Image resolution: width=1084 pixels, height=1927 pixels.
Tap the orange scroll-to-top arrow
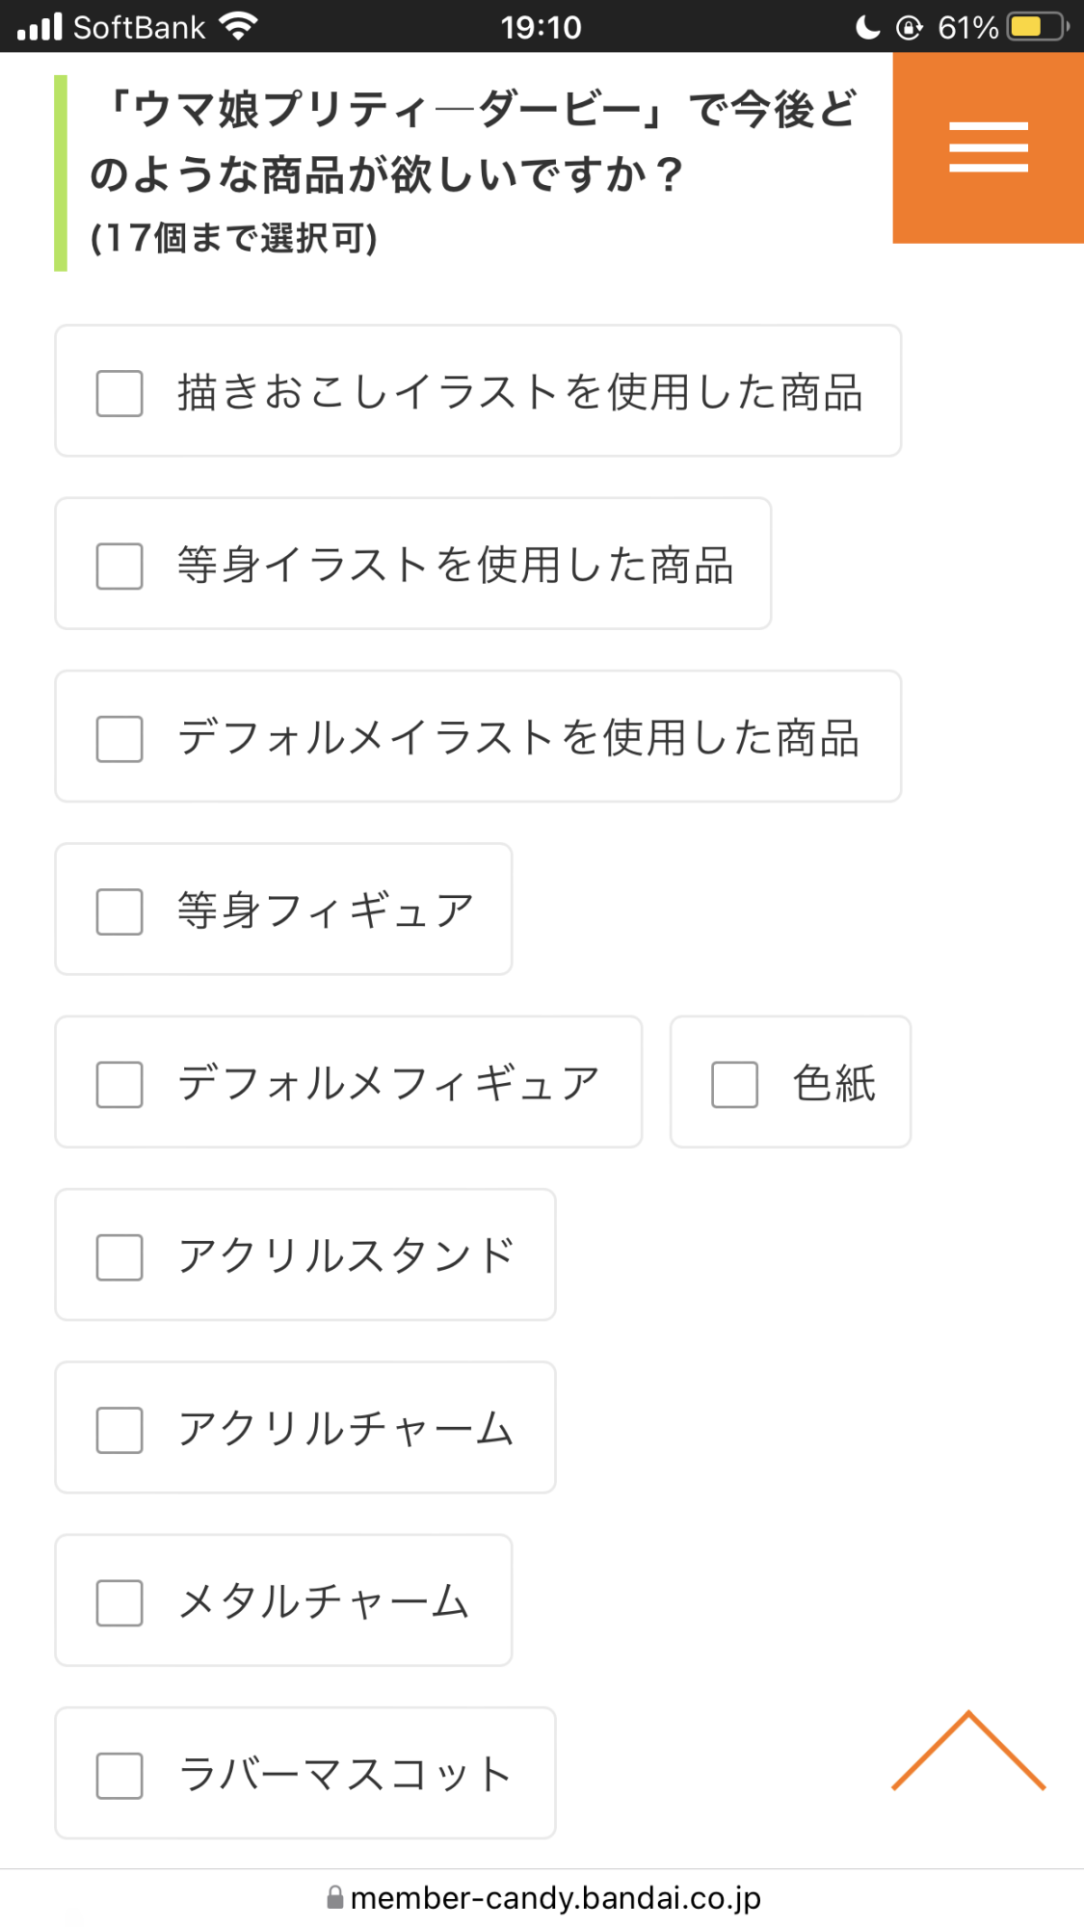[x=968, y=1751]
